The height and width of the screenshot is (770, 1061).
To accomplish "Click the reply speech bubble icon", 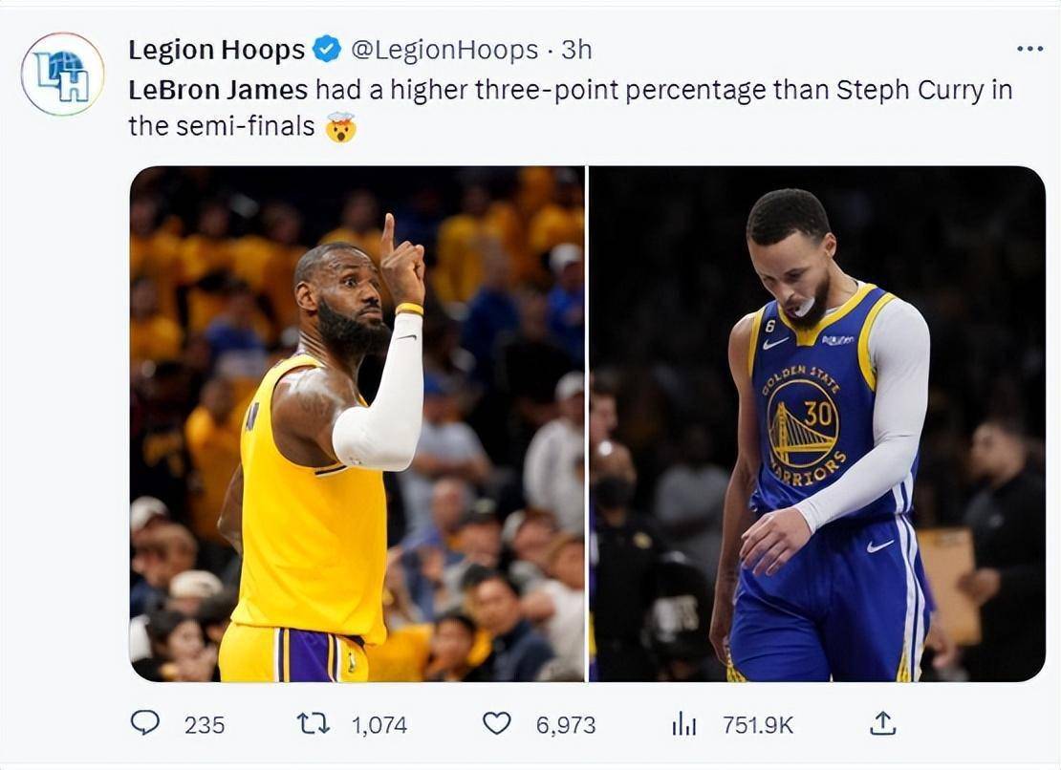I will 144,723.
